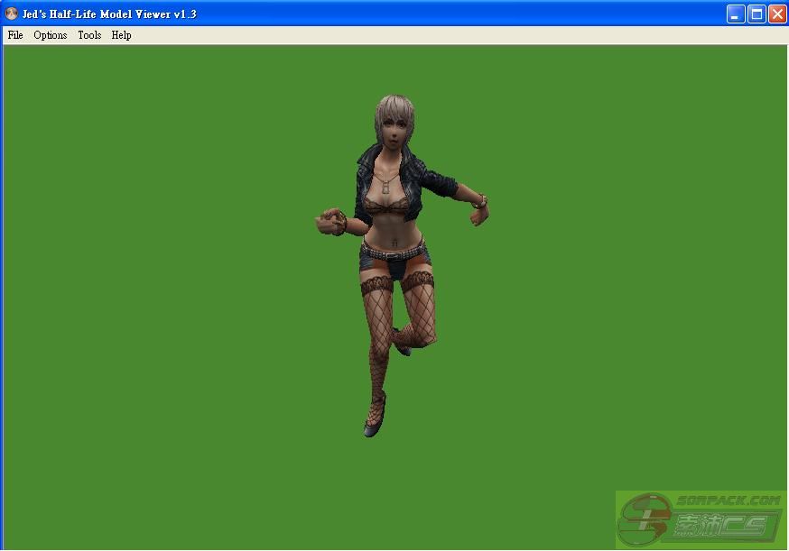
Task: Open the File menu
Action: tap(15, 35)
